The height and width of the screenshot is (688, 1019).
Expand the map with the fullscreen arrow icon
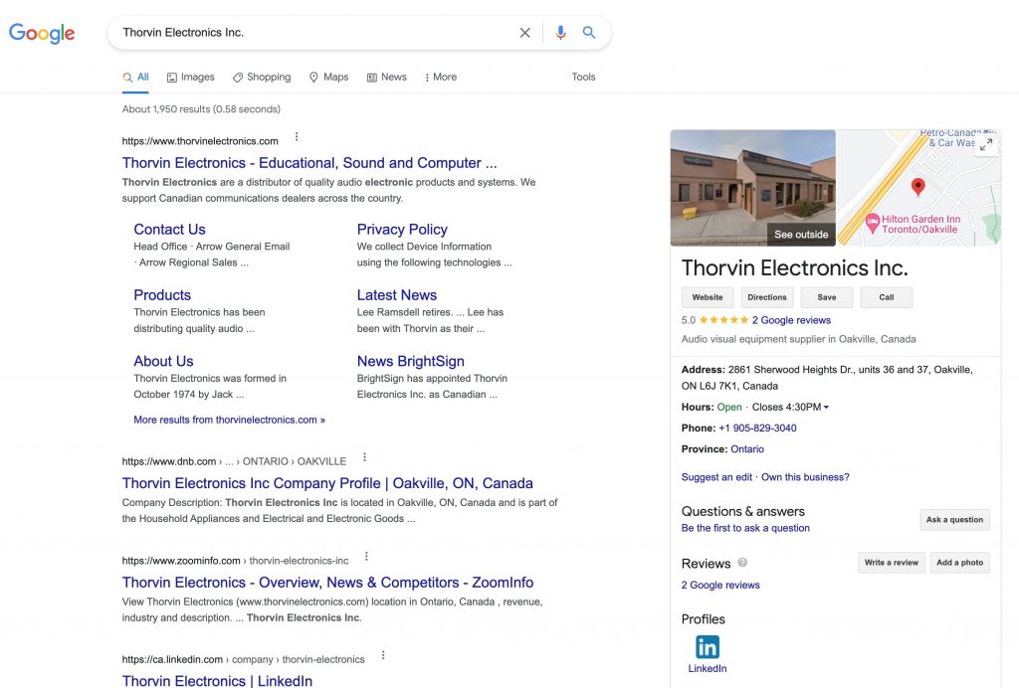coord(986,144)
